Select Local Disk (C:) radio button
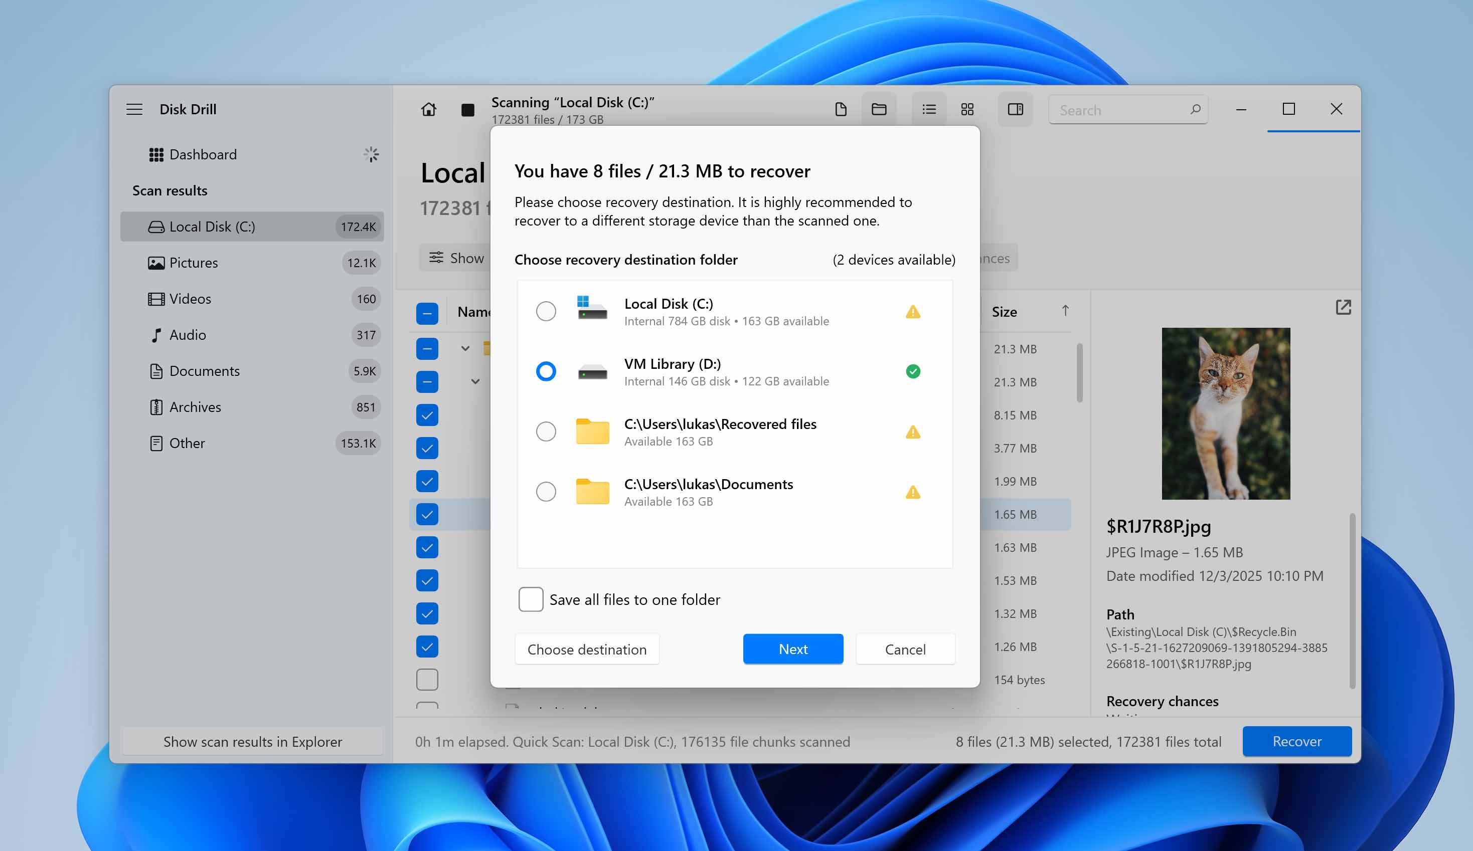The image size is (1473, 851). click(545, 311)
